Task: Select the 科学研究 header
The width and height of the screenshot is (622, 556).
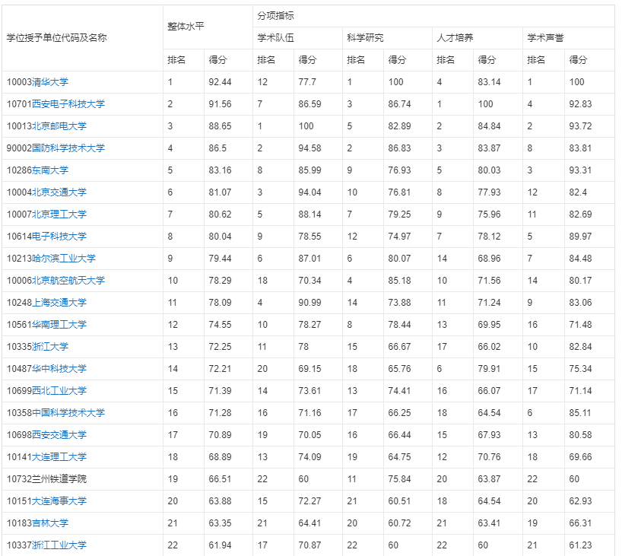Action: (365, 38)
